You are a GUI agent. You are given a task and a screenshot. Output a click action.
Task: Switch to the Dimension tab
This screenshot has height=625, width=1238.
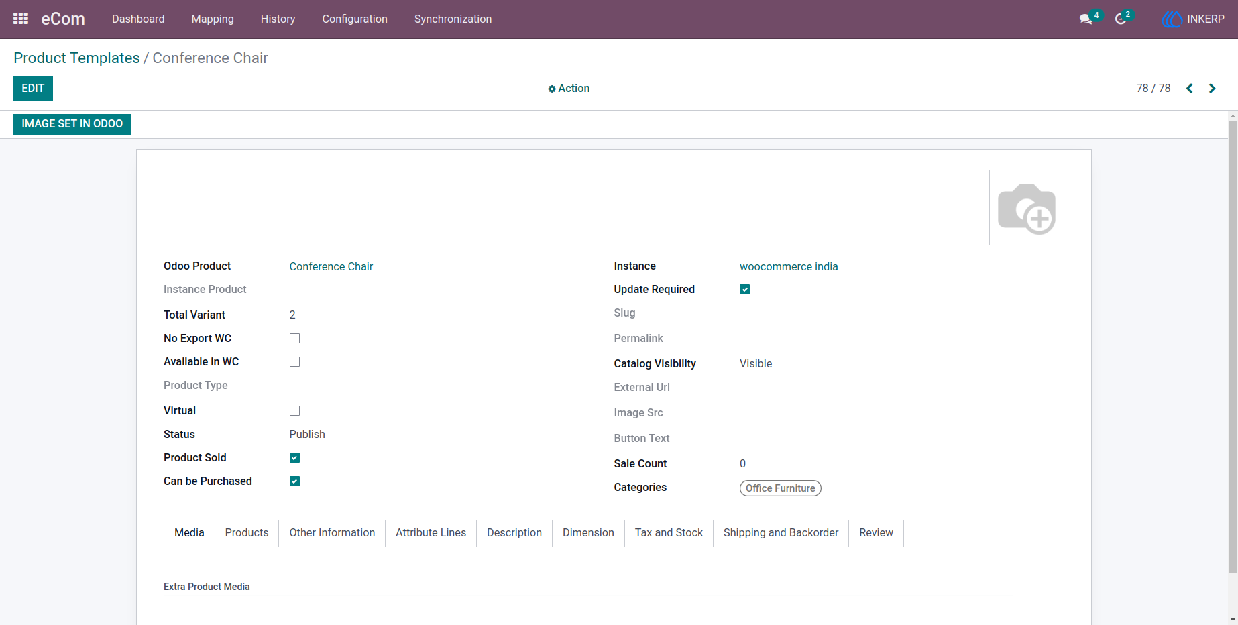(x=588, y=533)
